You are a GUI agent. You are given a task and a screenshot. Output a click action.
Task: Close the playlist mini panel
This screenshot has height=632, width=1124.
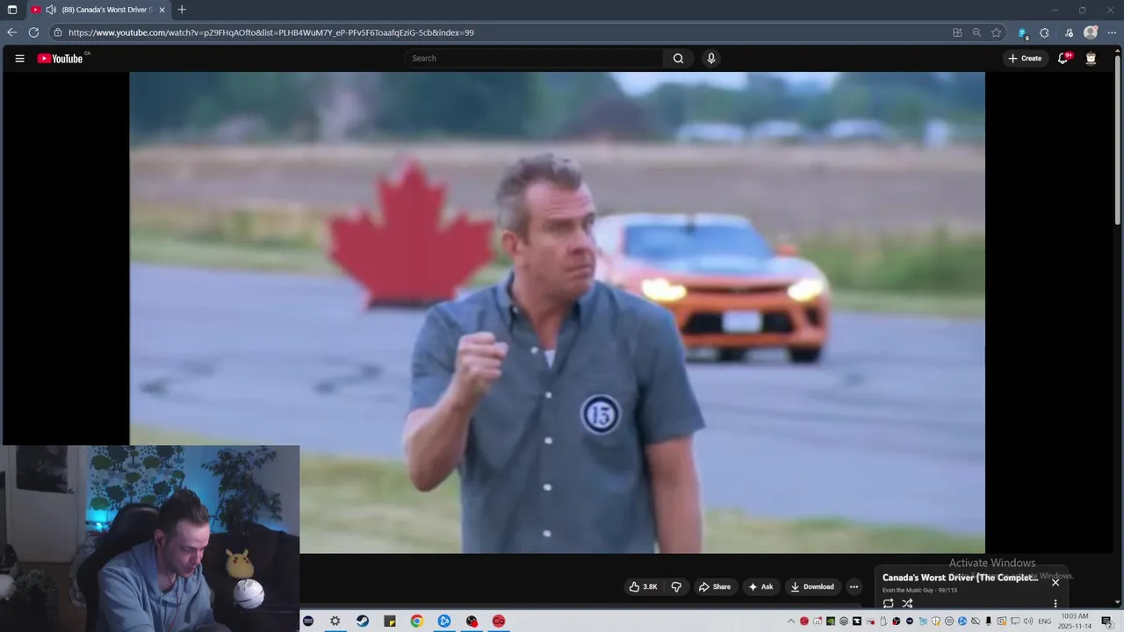click(x=1056, y=582)
